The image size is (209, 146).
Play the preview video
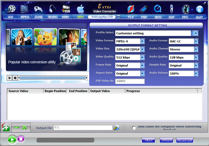tap(9, 78)
